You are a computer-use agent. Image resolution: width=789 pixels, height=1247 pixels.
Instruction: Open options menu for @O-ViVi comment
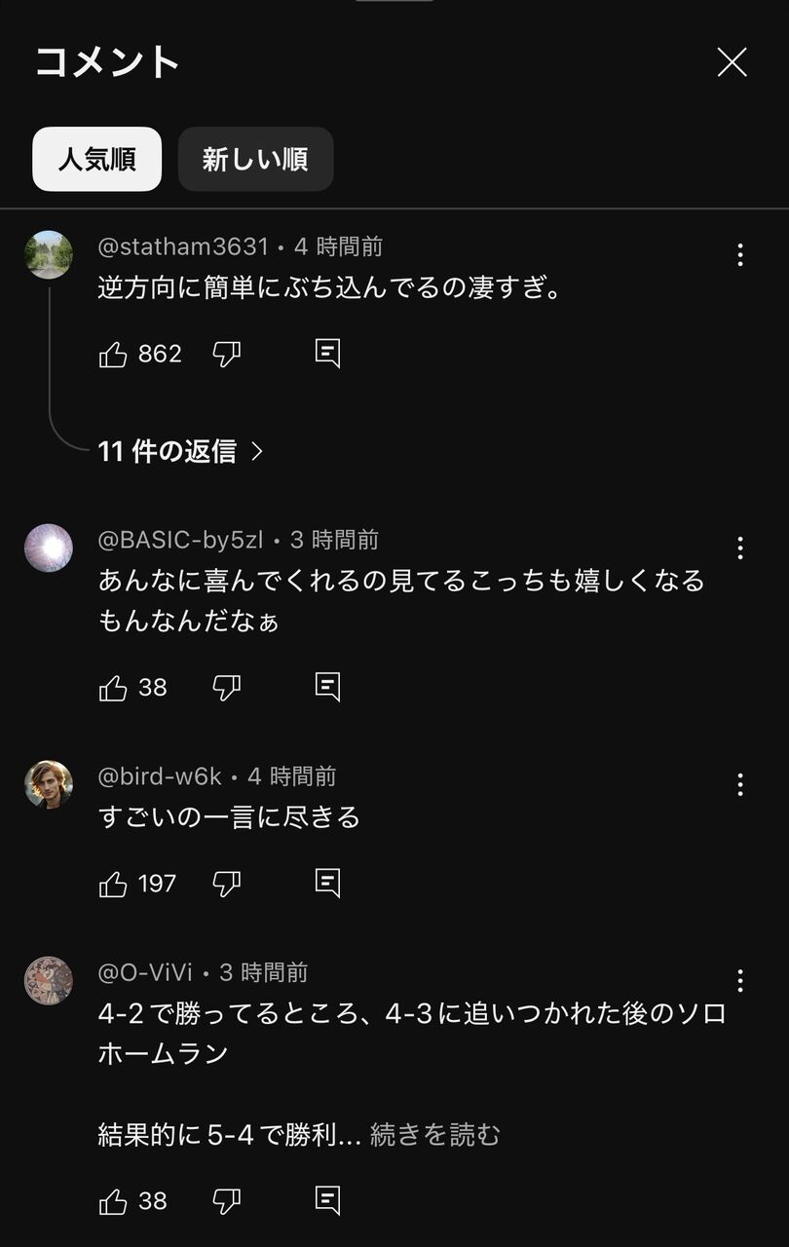point(740,980)
